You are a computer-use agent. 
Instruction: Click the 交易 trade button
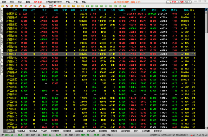(x=173, y=2)
